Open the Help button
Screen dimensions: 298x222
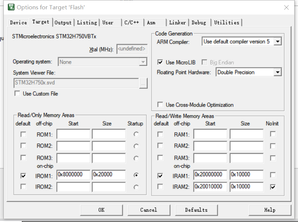pyautogui.click(x=270, y=210)
